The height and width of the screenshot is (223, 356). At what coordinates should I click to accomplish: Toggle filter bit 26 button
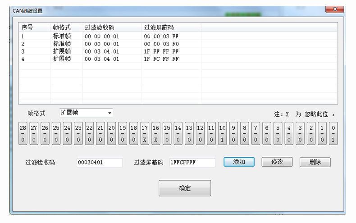pos(45,133)
